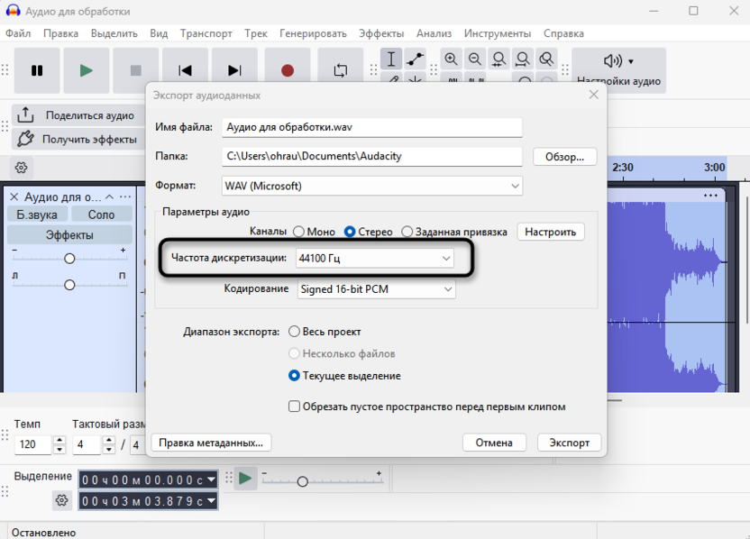This screenshot has height=539, width=750.
Task: Open the Эффекты menu
Action: pos(380,33)
